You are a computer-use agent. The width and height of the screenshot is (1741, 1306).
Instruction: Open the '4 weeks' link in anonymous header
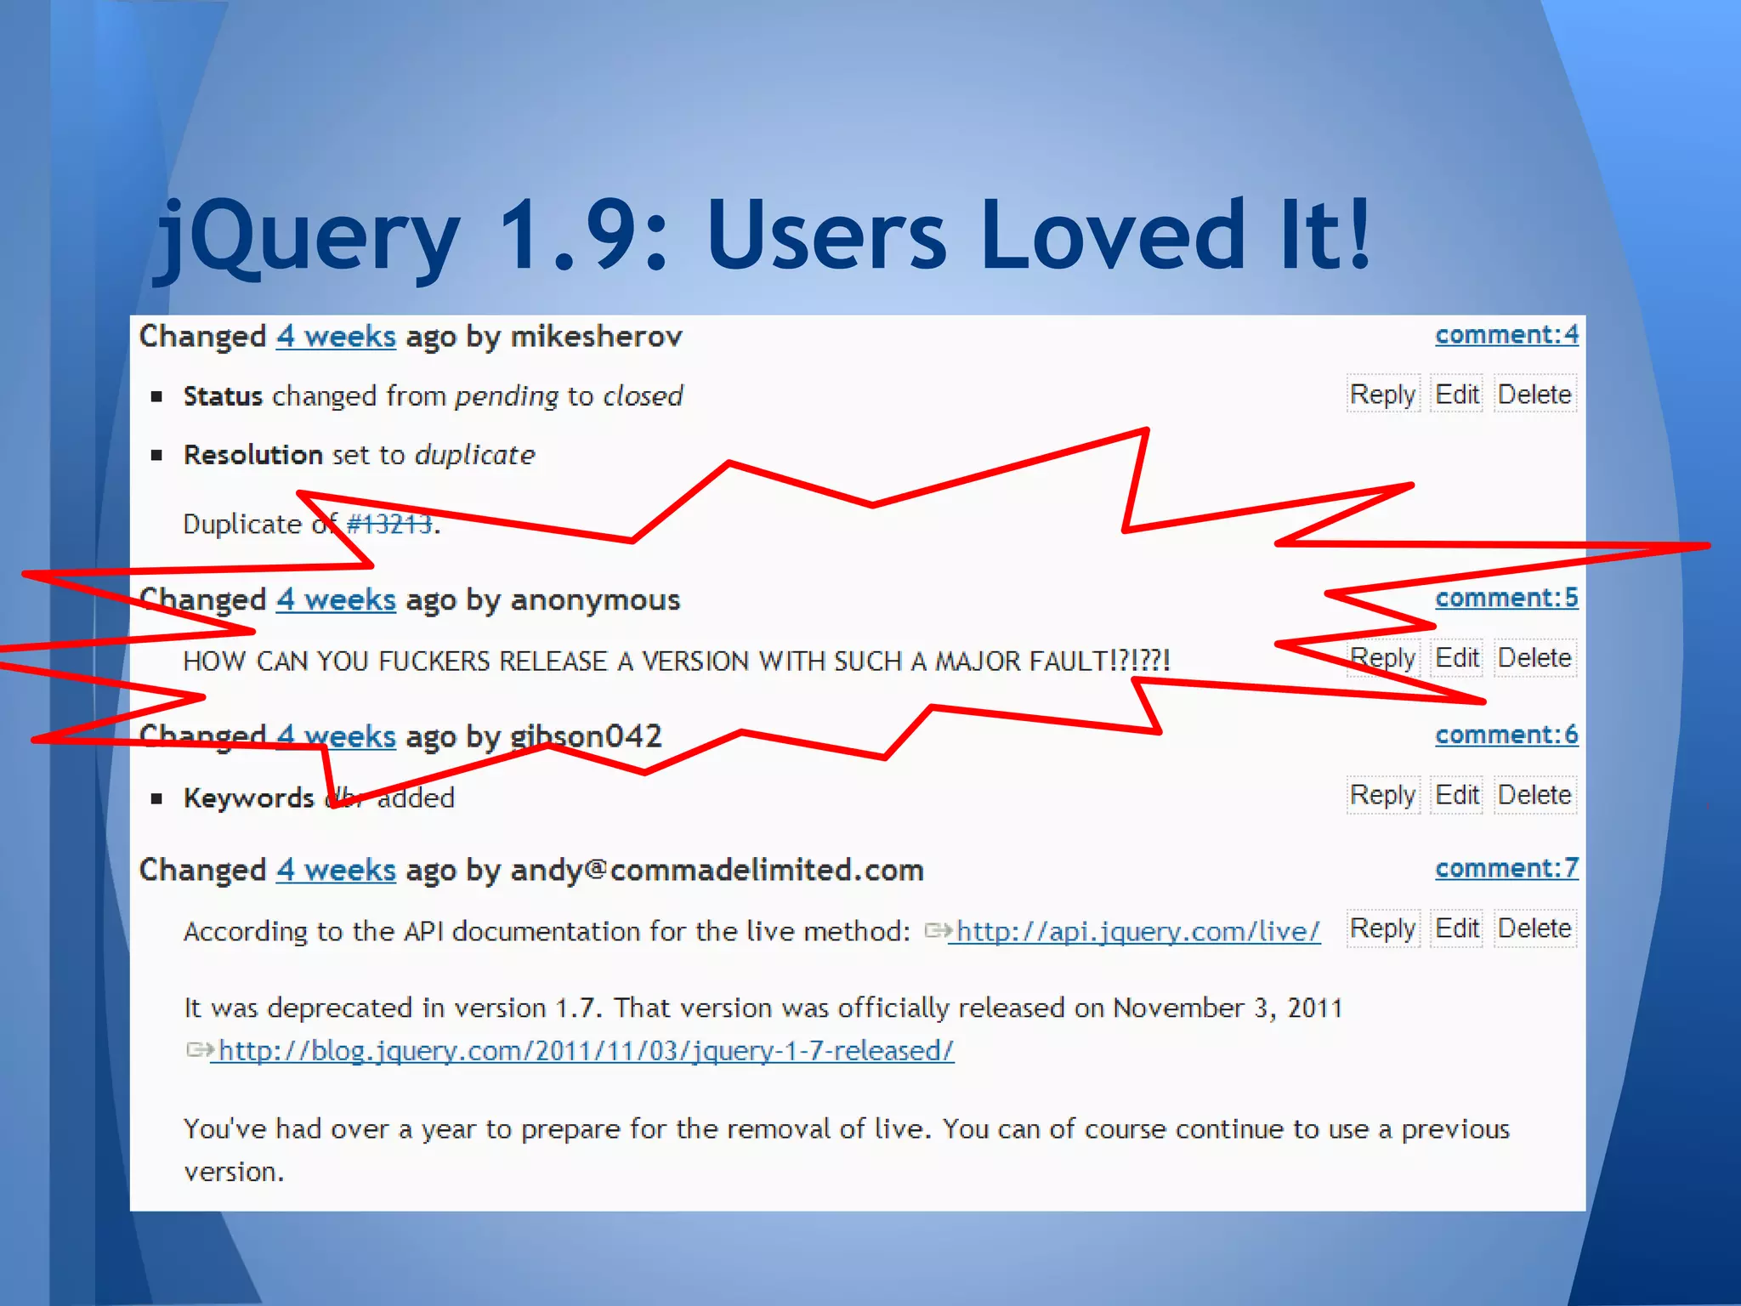[x=336, y=600]
